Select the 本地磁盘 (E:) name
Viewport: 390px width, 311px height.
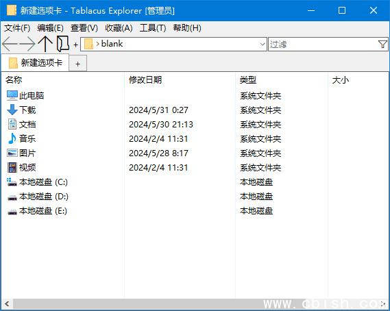[43, 211]
